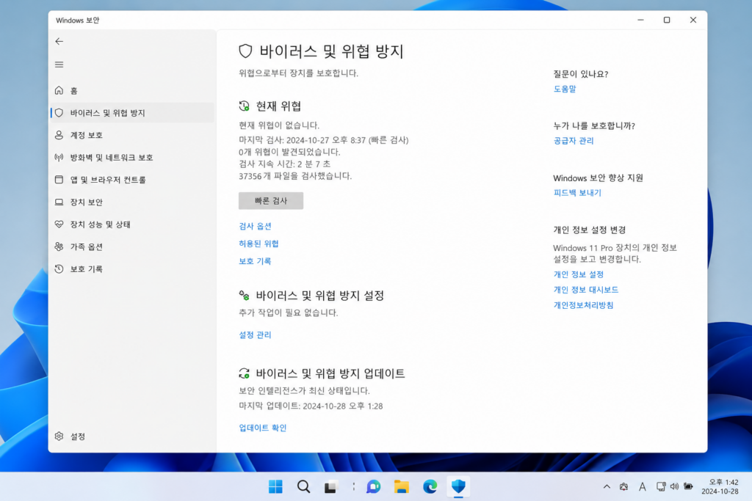Image resolution: width=752 pixels, height=501 pixels.
Task: Open 설정 at sidebar bottom
Action: (x=132, y=436)
